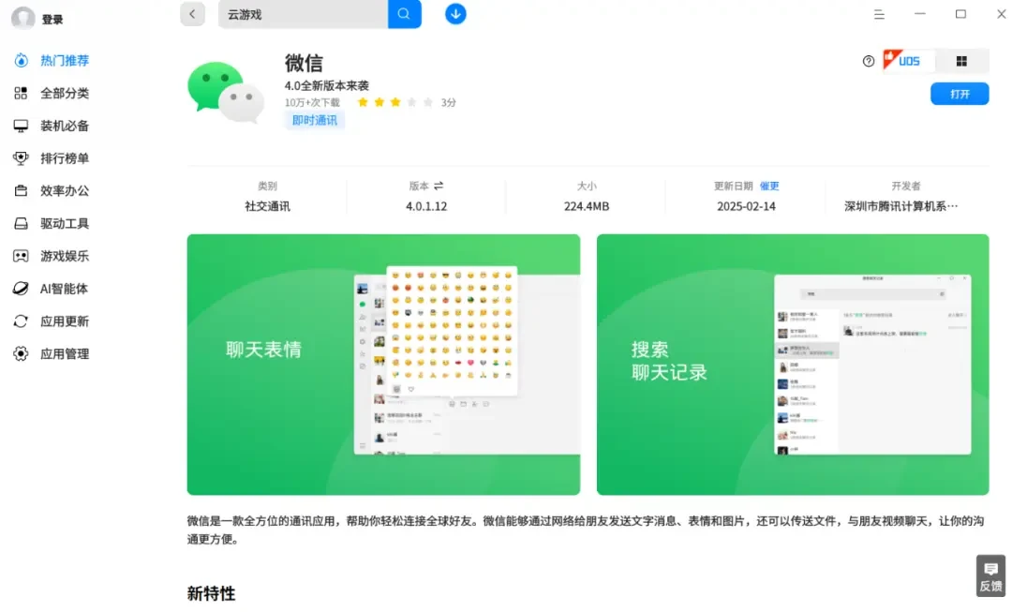Click the fourth empty rating star
This screenshot has height=612, width=1012.
[x=411, y=102]
